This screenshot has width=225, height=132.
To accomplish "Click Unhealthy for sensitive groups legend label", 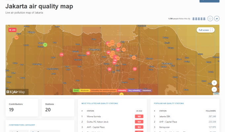I will point(103,90).
